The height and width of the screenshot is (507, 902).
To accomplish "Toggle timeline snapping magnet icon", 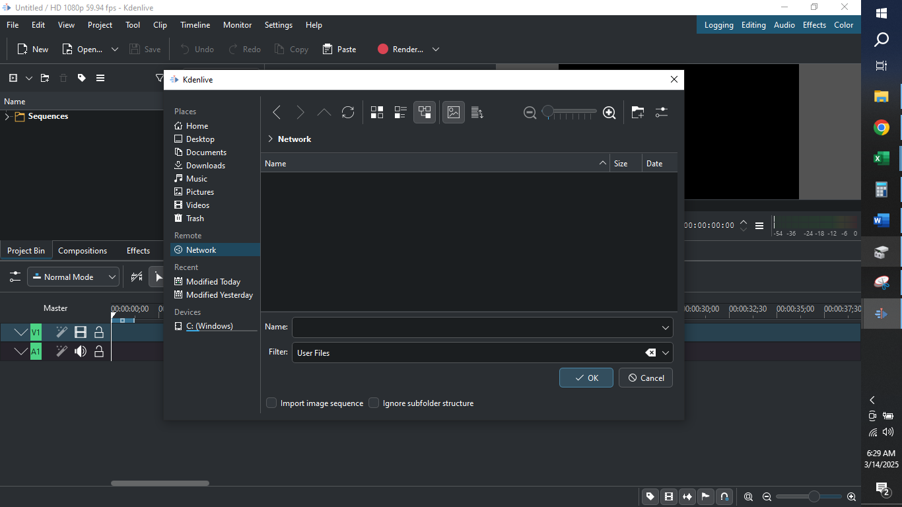I will point(724,497).
